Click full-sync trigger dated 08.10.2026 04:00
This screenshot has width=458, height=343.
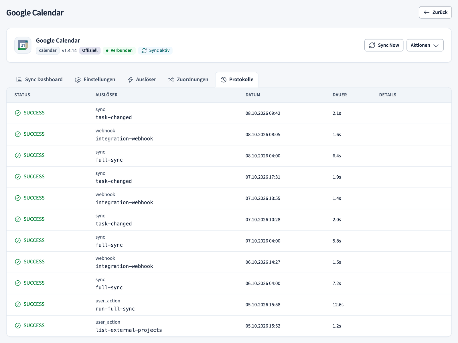(109, 160)
